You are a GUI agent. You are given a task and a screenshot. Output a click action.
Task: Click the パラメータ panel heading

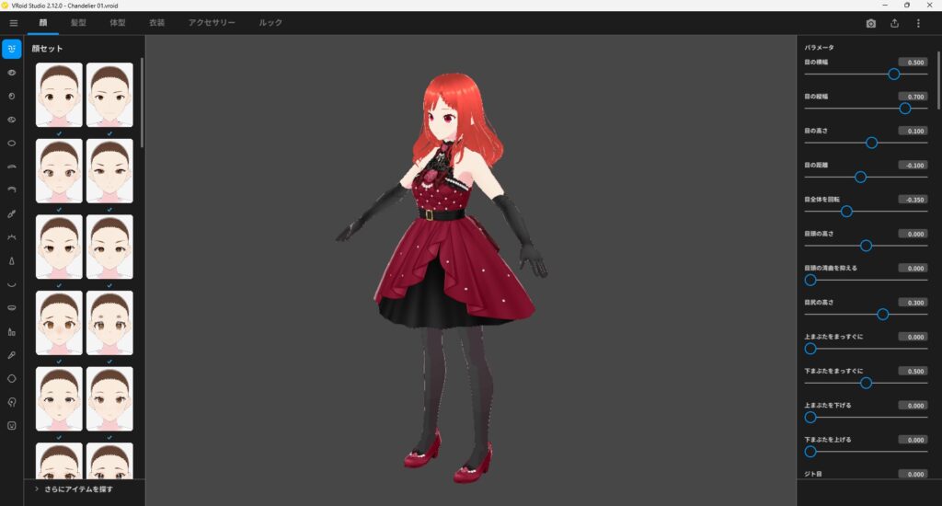819,48
